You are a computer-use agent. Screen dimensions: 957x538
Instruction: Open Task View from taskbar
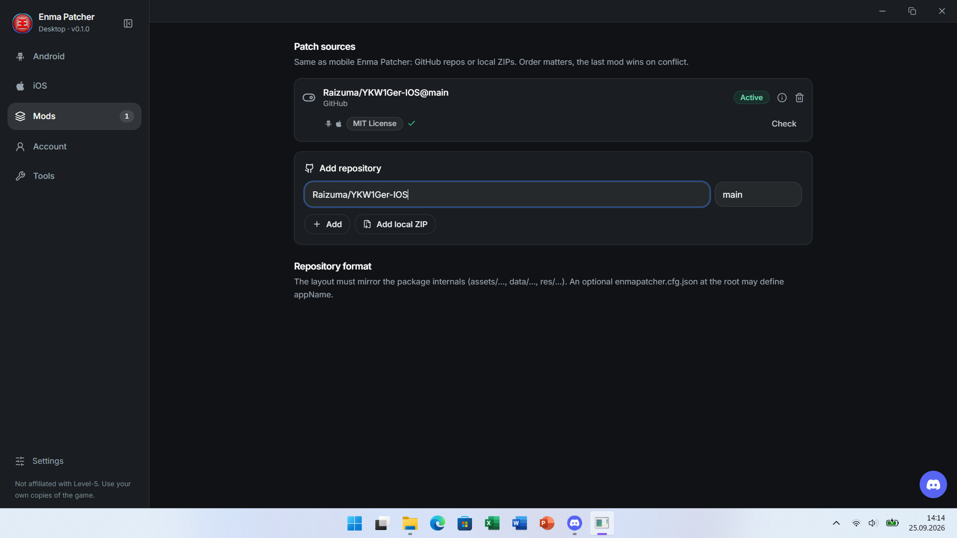click(x=382, y=523)
